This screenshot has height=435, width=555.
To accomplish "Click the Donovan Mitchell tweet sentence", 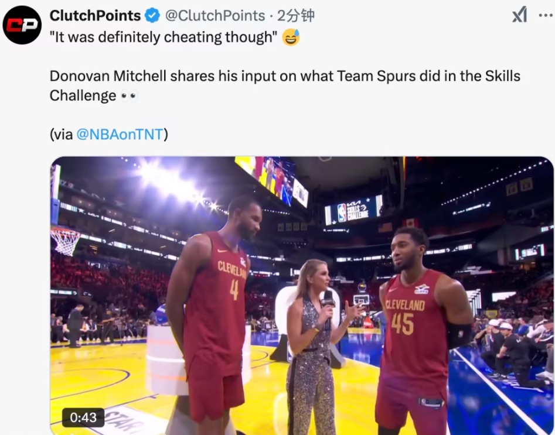I will pyautogui.click(x=285, y=86).
